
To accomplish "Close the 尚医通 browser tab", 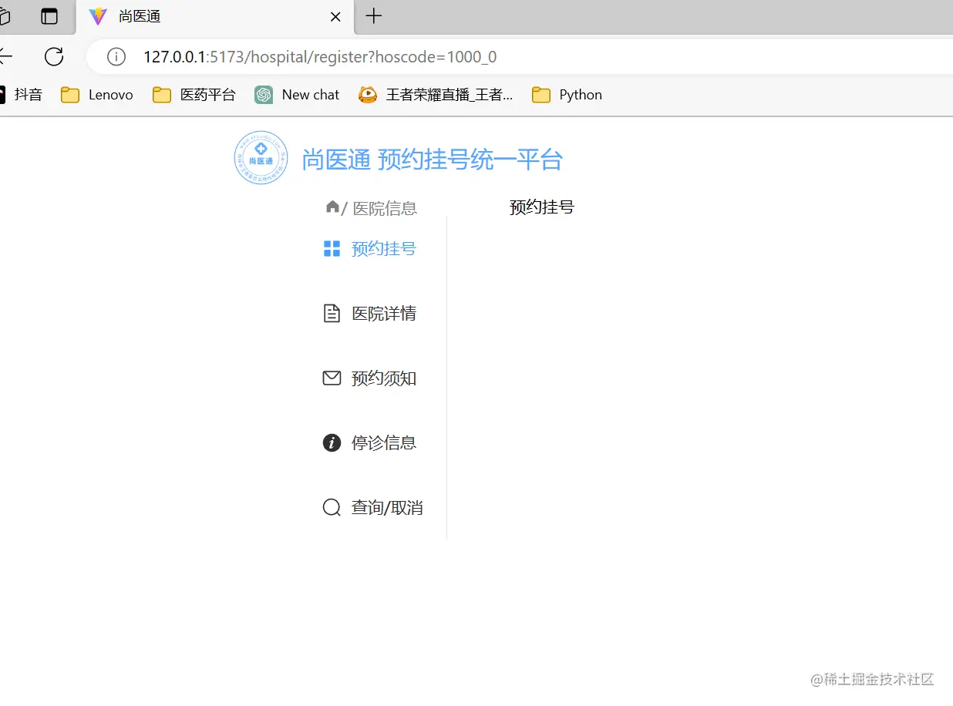I will (x=335, y=17).
